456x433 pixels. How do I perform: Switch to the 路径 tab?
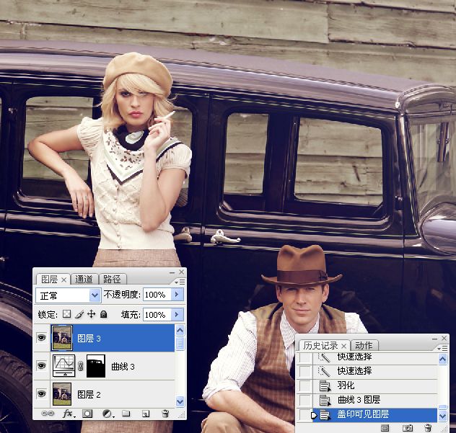click(112, 280)
